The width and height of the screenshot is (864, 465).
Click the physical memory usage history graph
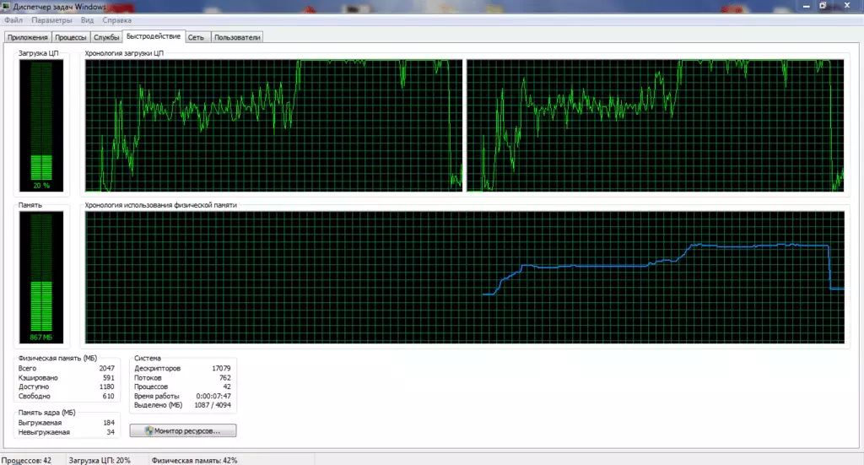point(465,277)
